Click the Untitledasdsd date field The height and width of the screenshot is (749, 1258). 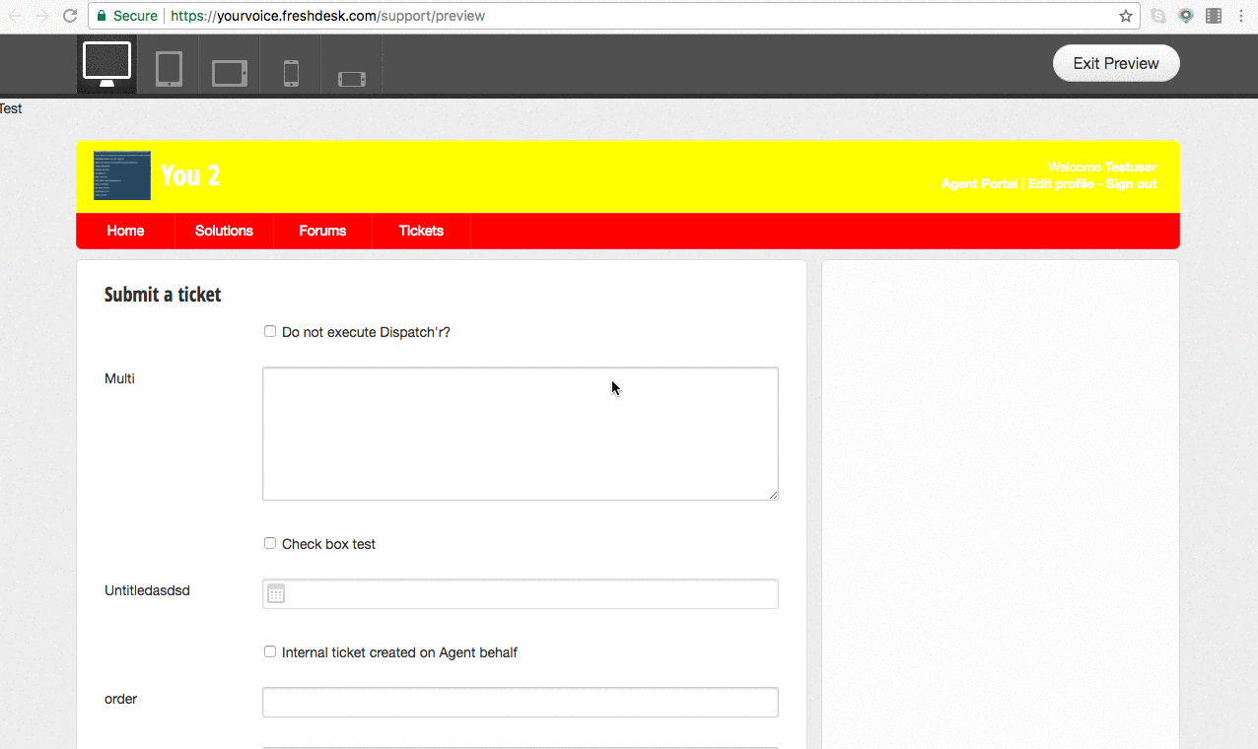pyautogui.click(x=521, y=593)
